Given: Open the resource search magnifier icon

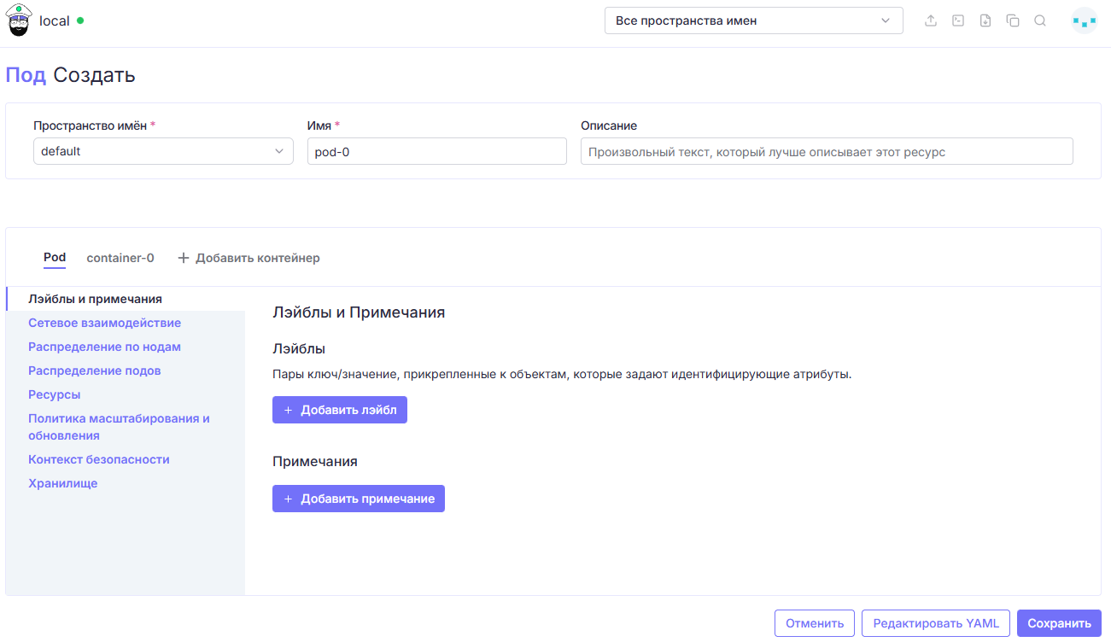Looking at the screenshot, I should click(1040, 20).
